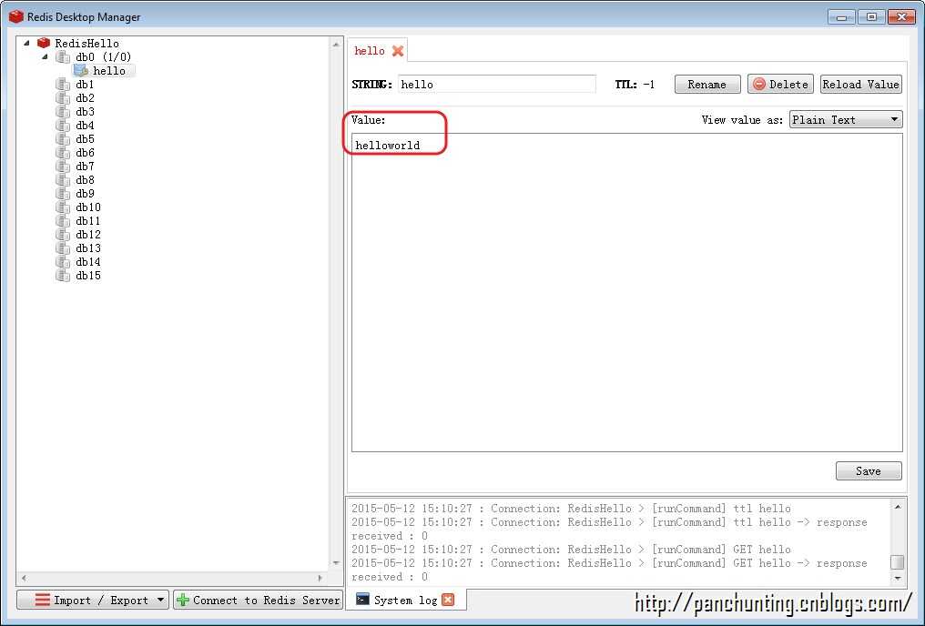Click the db3 database icon
Viewport: 925px width, 626px height.
click(63, 111)
